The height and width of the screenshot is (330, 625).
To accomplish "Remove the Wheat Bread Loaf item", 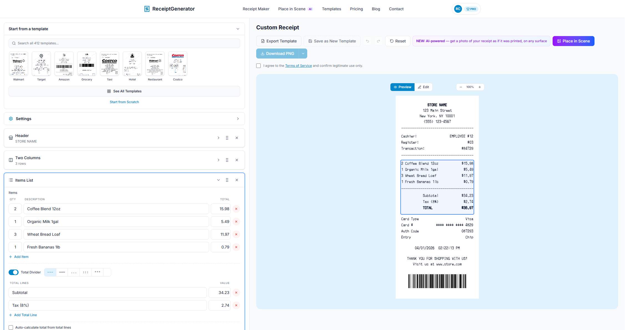I will coord(236,234).
